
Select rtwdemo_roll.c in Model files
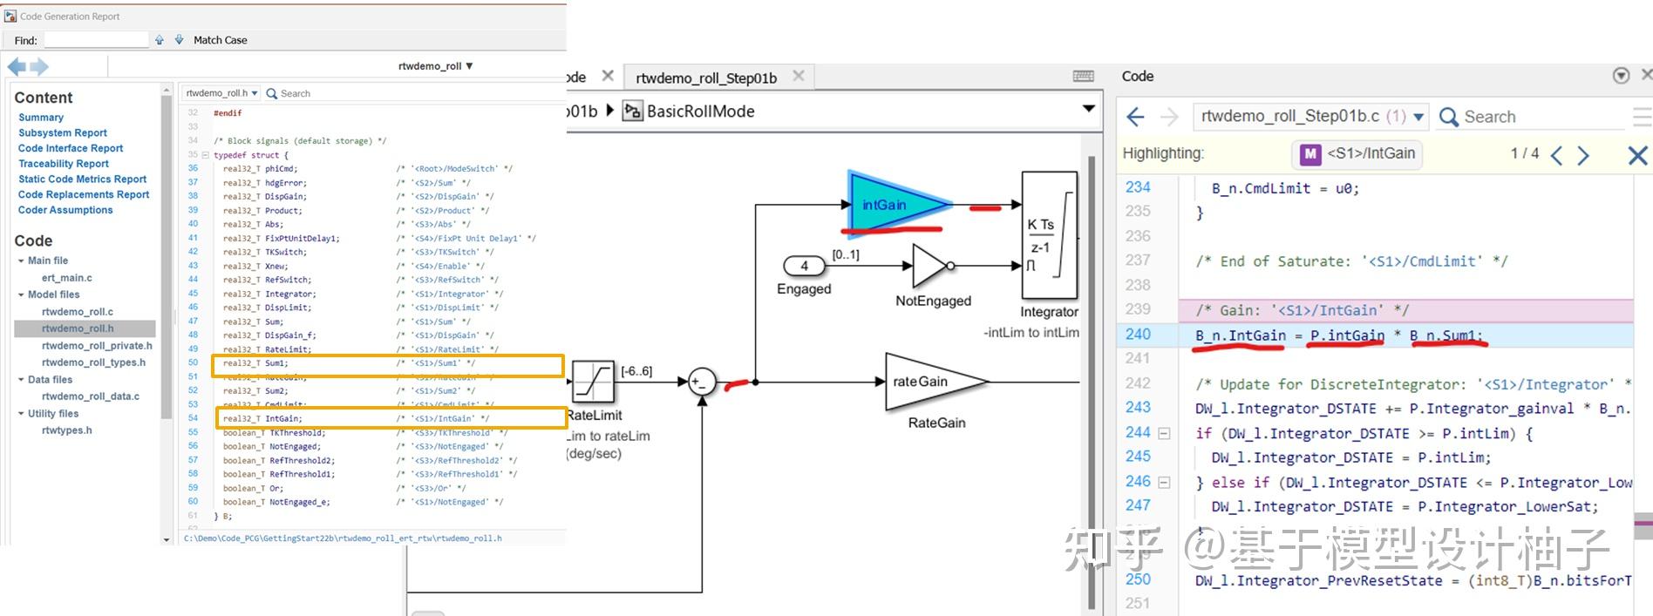point(78,312)
